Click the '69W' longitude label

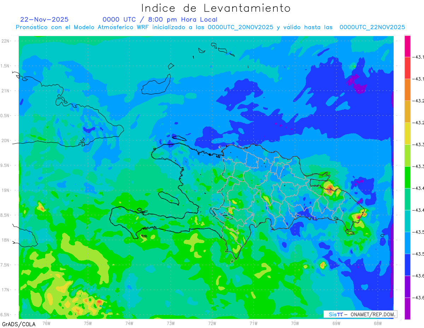click(336, 323)
